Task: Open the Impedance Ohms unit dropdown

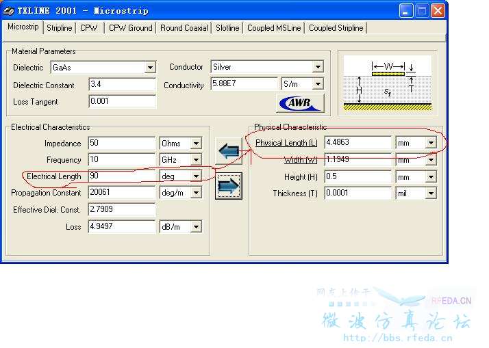Action: coord(196,144)
